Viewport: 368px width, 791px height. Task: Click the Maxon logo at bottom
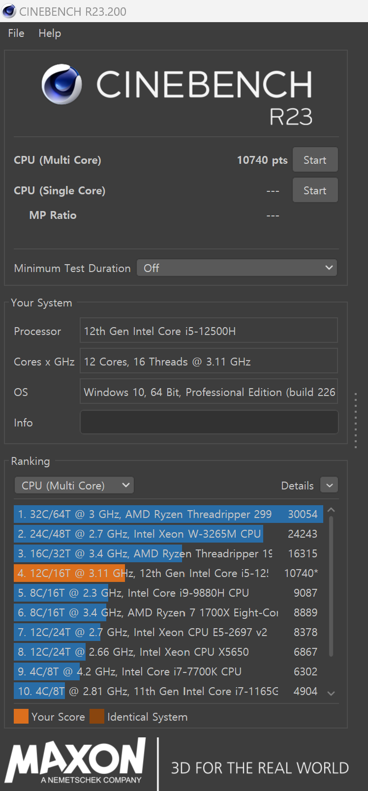[76, 761]
